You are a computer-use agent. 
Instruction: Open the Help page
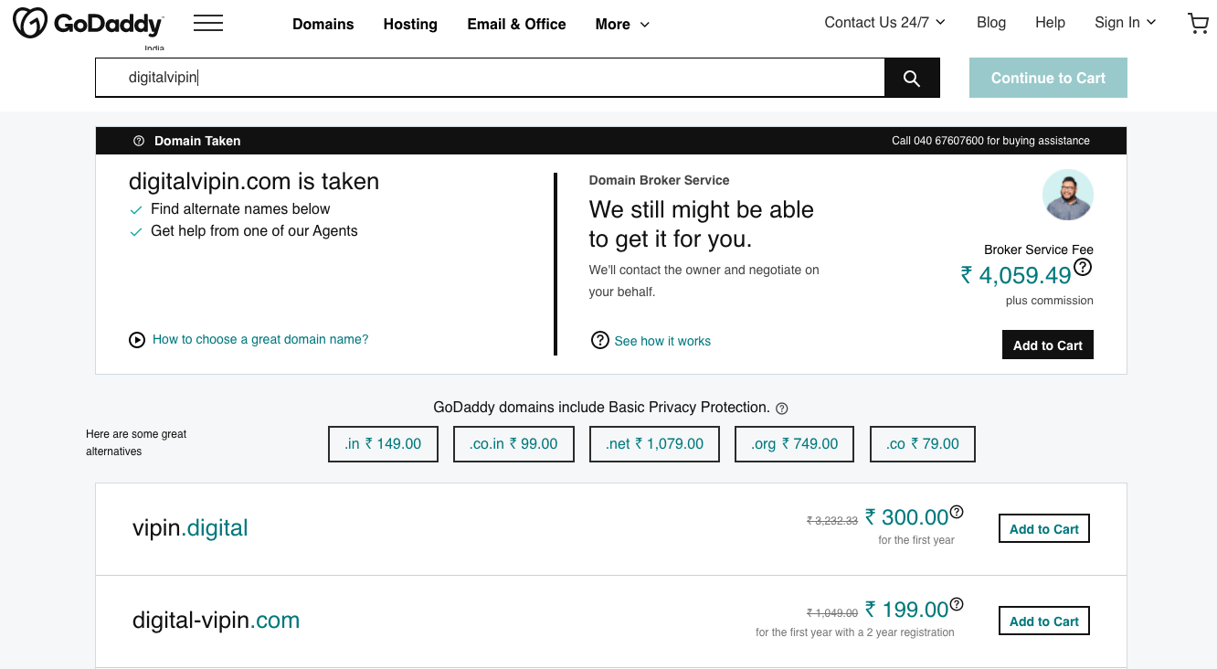pyautogui.click(x=1050, y=22)
